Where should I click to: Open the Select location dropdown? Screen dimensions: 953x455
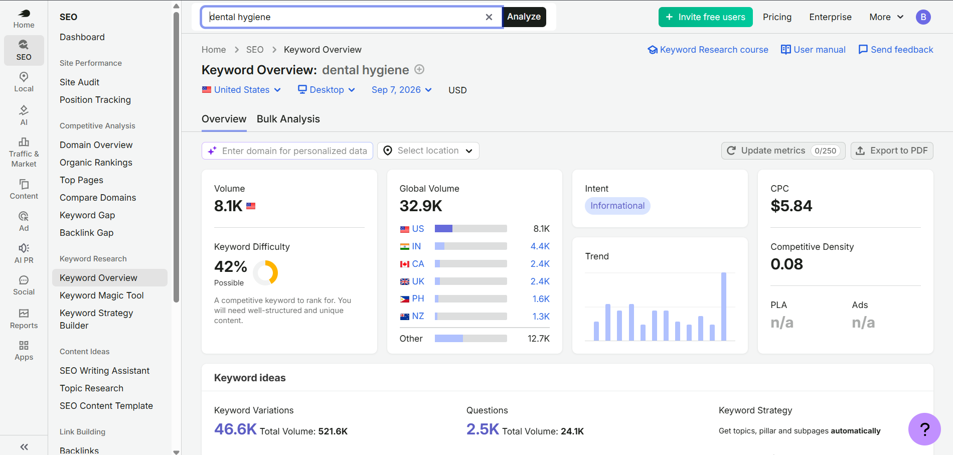[x=428, y=150]
